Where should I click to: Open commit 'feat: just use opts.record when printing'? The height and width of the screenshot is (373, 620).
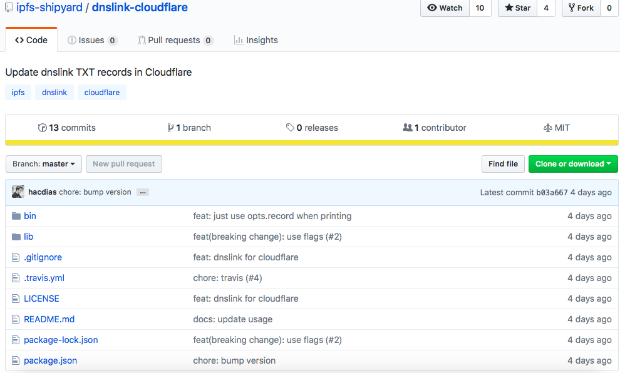[272, 216]
